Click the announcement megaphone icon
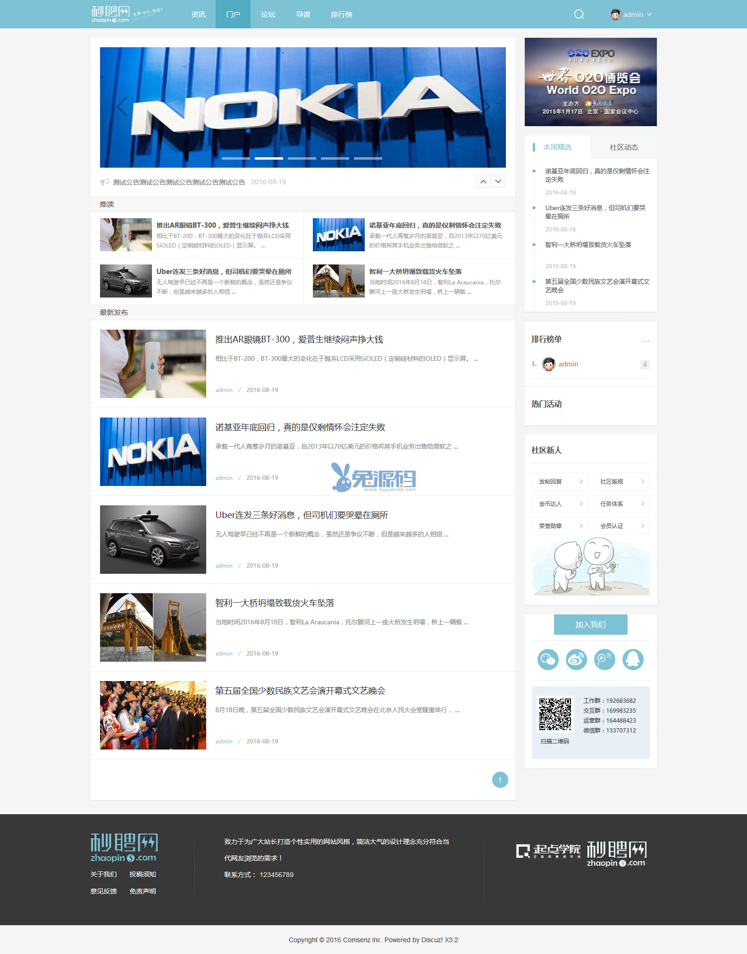This screenshot has height=954, width=747. point(105,182)
